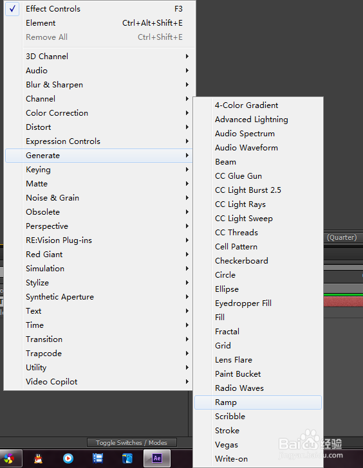Apply the Radio Waves effect

[x=258, y=388]
